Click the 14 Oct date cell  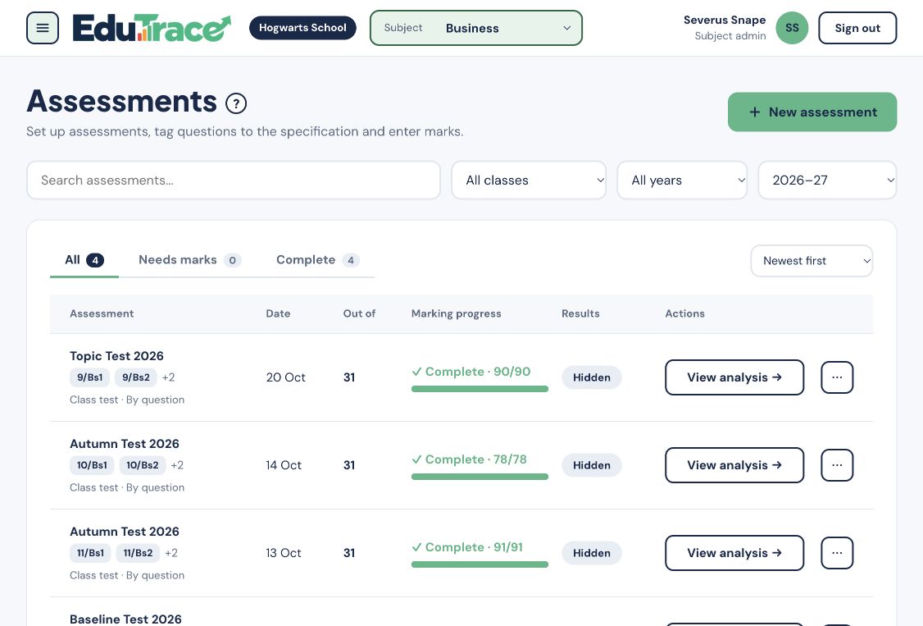click(x=283, y=465)
